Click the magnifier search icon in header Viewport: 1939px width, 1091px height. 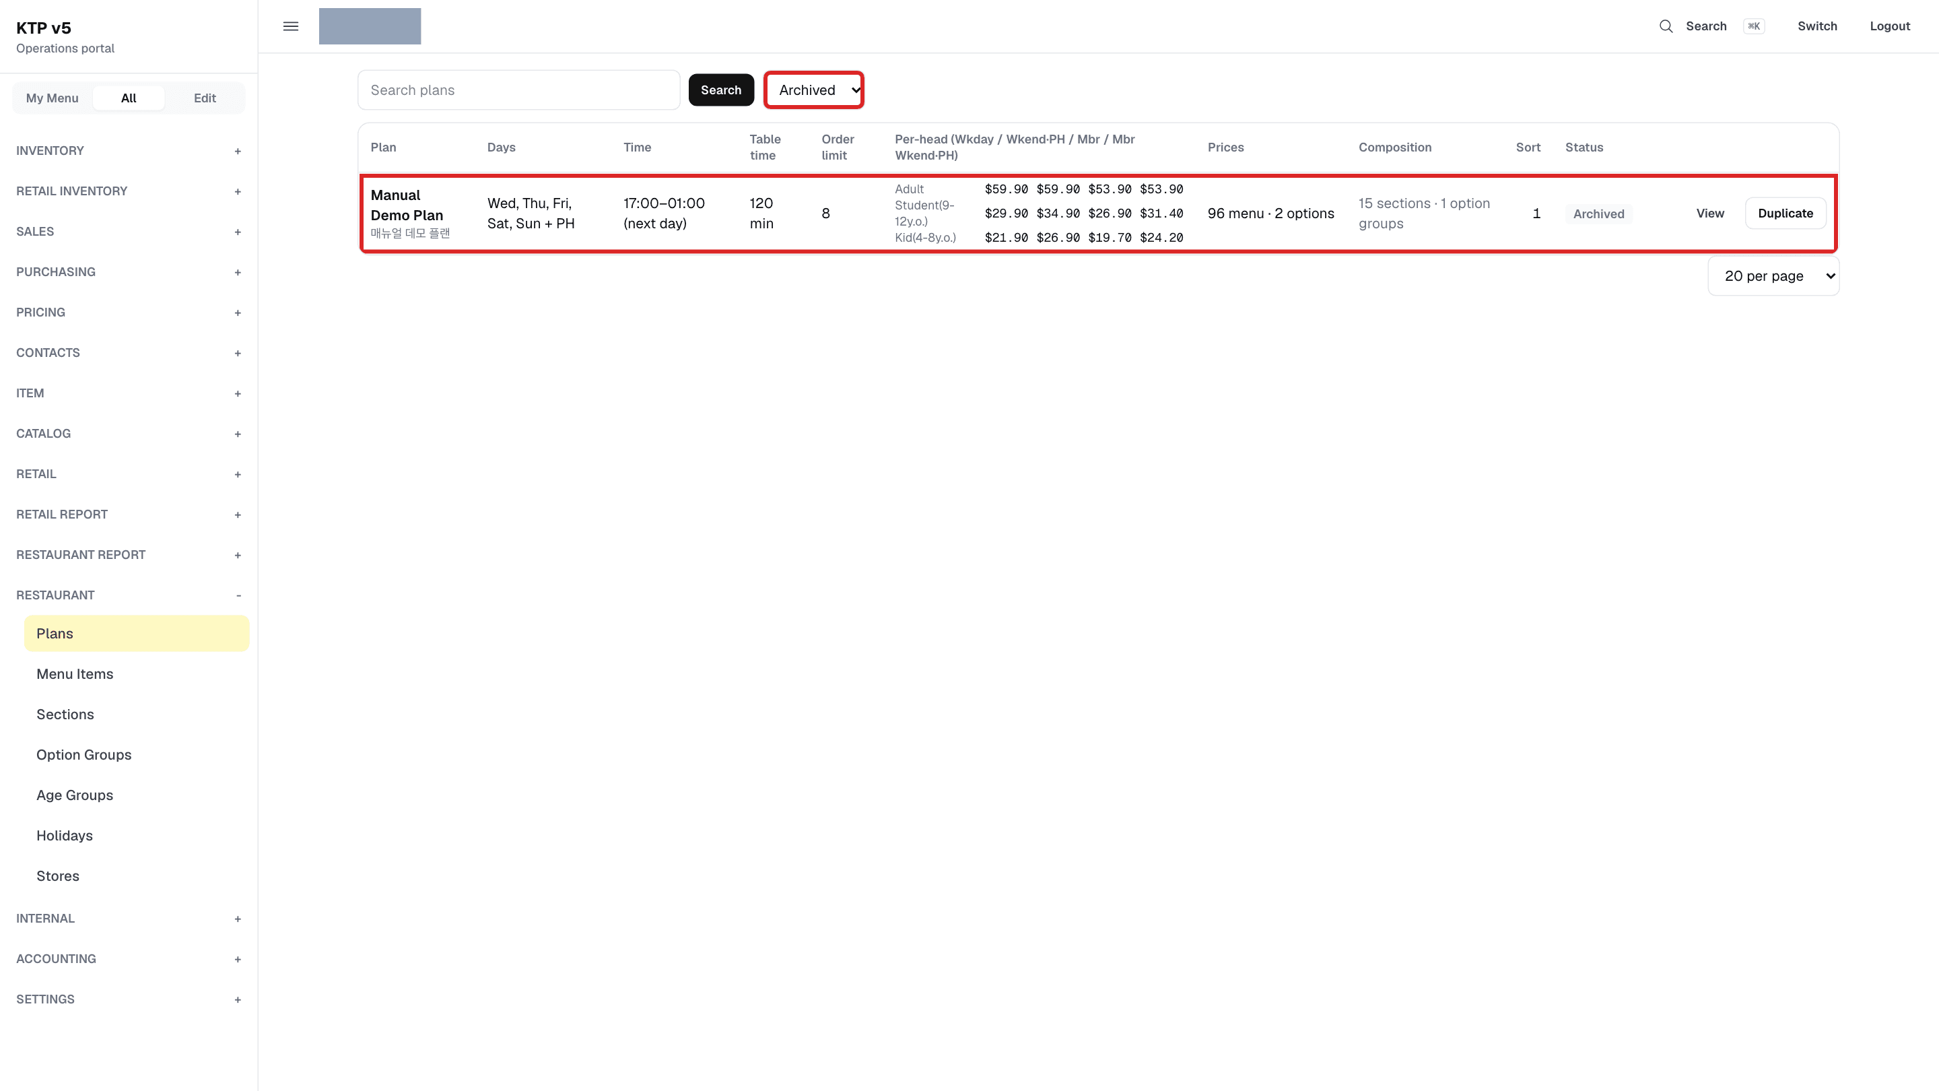(1666, 26)
